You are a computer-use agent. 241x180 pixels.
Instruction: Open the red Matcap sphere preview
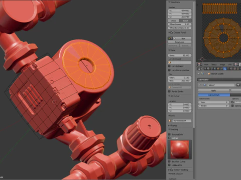point(180,149)
